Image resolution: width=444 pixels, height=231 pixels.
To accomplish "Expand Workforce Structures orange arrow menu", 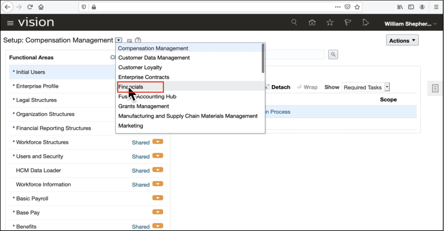I will 158,142.
